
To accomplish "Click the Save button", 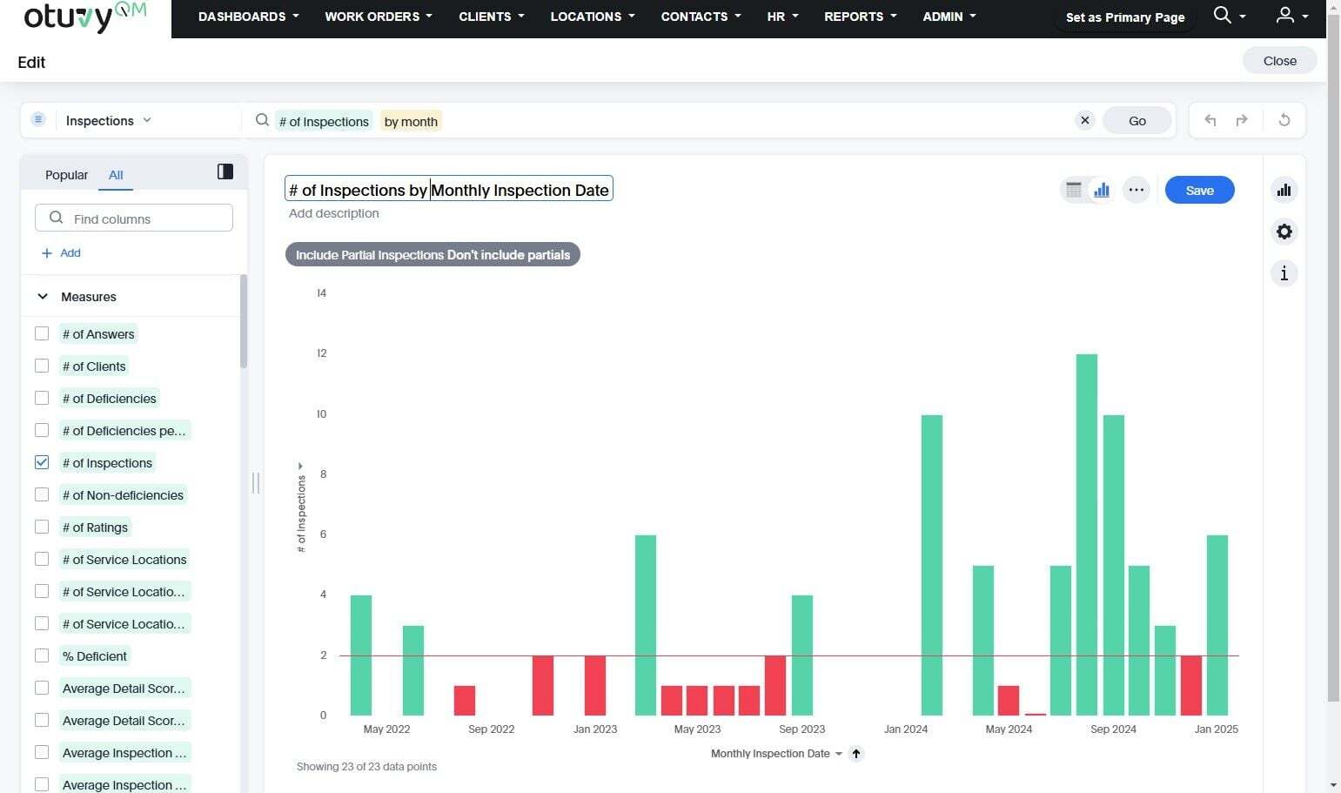I will 1199,190.
